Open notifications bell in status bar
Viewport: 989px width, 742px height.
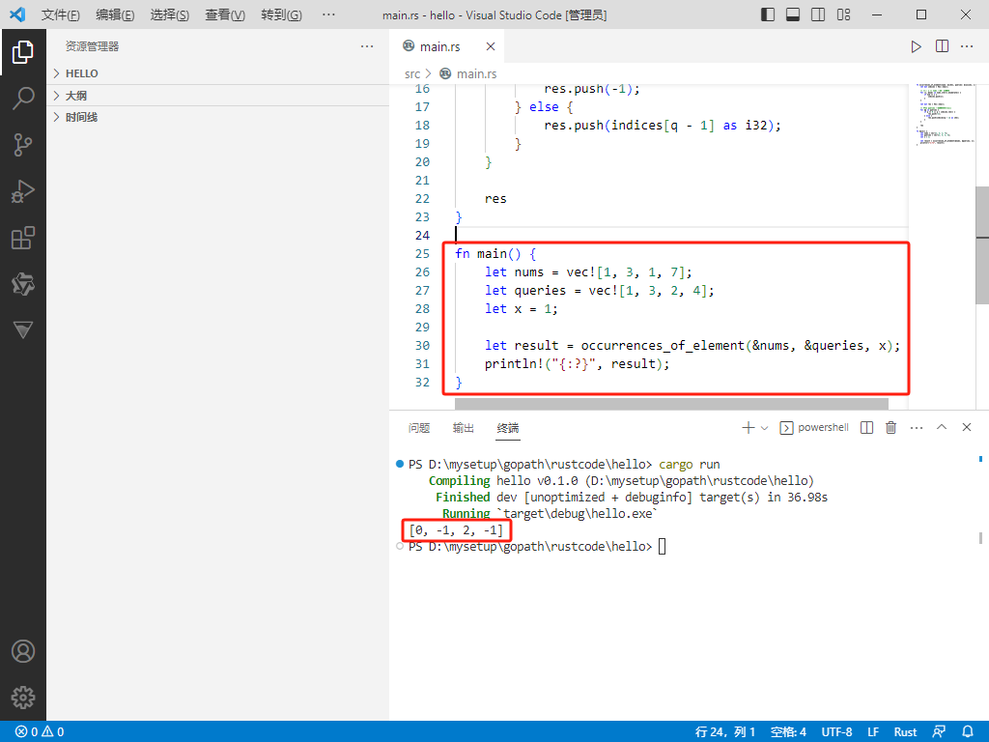point(967,732)
